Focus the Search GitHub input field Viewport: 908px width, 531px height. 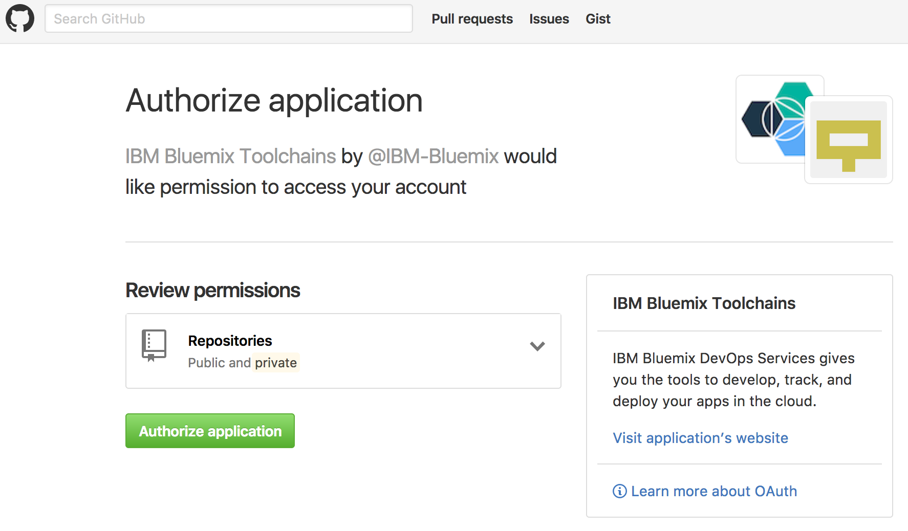229,18
